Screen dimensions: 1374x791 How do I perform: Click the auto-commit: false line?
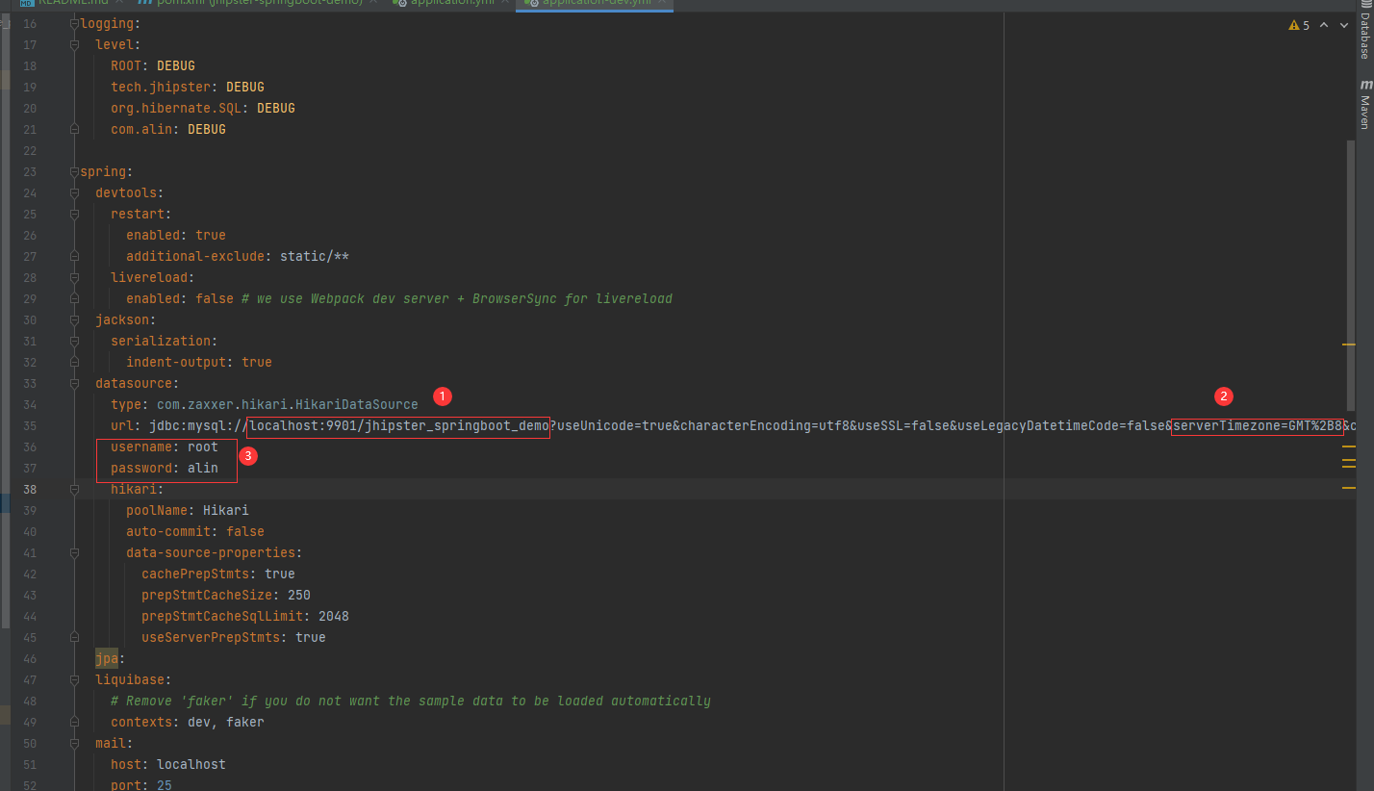(194, 531)
